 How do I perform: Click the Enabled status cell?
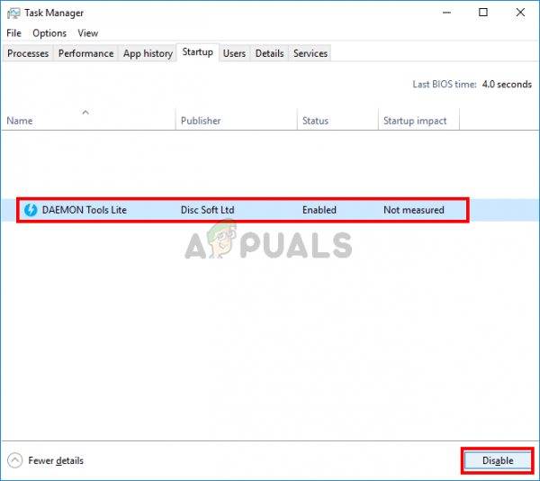pyautogui.click(x=319, y=210)
